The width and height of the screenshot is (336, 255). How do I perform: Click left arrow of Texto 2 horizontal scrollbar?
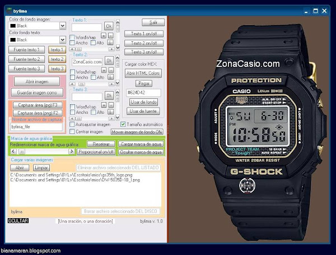(x=72, y=84)
